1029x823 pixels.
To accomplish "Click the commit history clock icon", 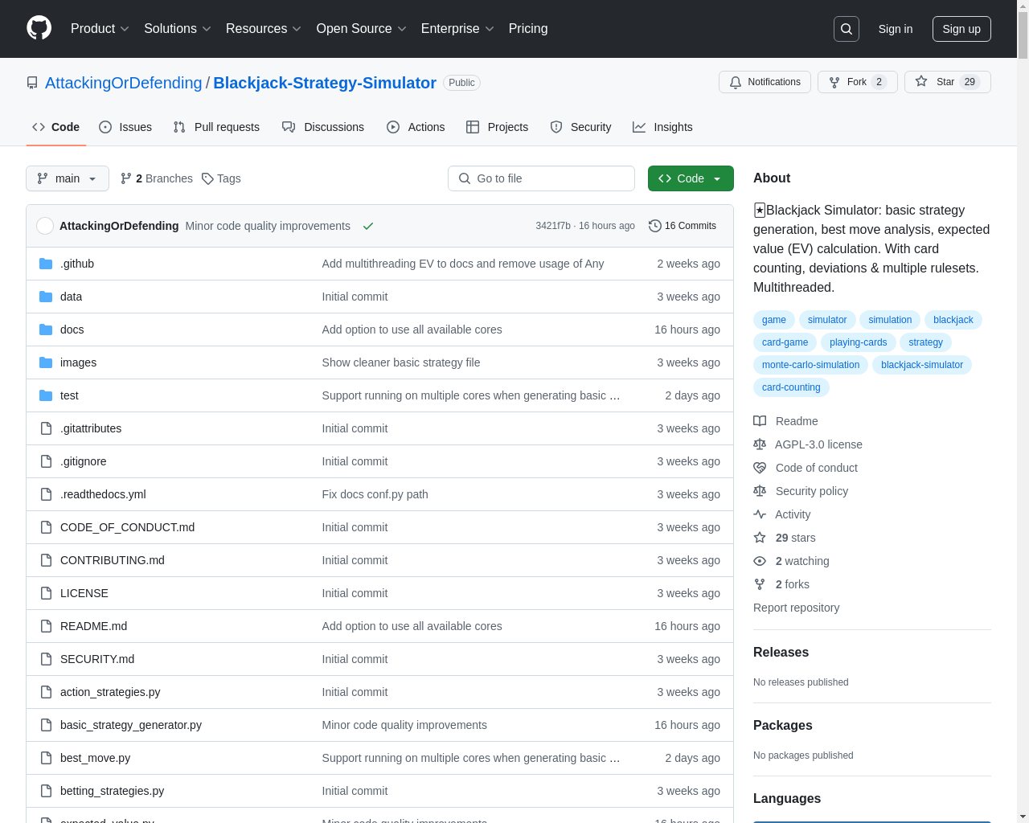I will click(x=654, y=226).
